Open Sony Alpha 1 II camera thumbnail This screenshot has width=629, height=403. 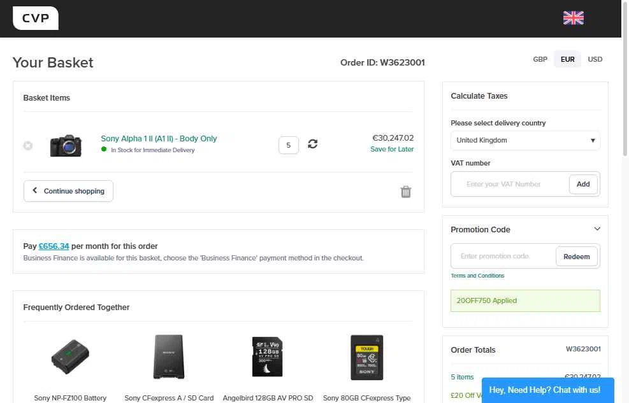coord(66,145)
